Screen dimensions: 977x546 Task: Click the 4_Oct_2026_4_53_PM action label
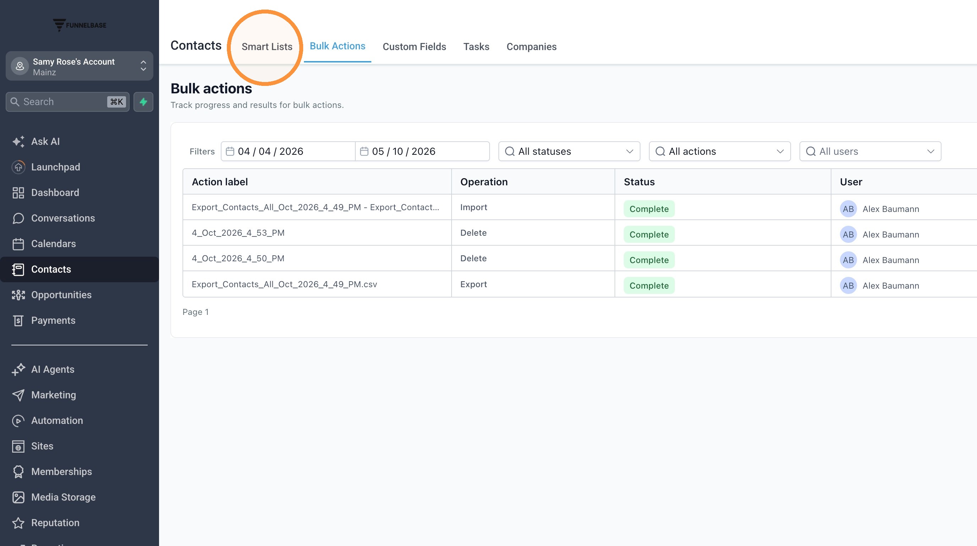click(238, 233)
